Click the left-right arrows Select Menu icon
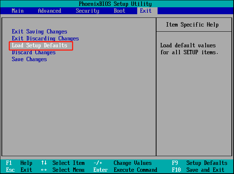This screenshot has width=234, height=174. tap(44, 170)
